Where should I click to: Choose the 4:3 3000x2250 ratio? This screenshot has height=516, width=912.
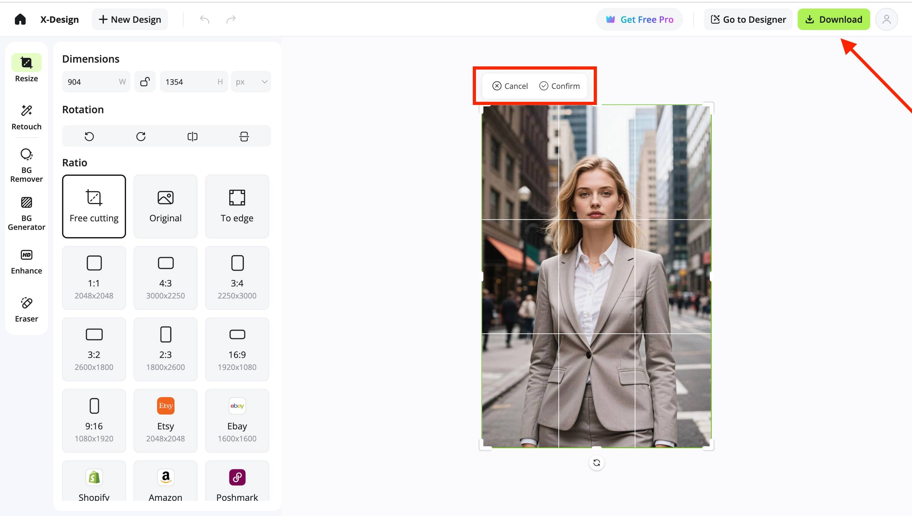pyautogui.click(x=165, y=278)
